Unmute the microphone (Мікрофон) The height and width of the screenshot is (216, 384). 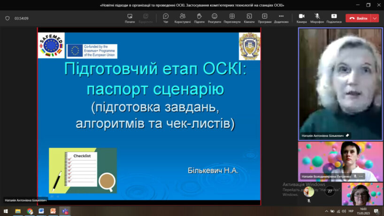point(317,18)
